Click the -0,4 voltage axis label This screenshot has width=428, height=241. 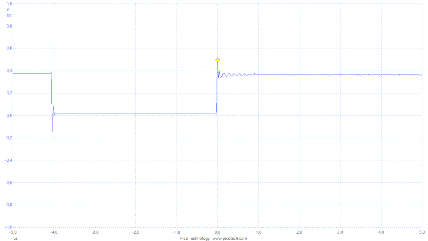click(x=9, y=160)
